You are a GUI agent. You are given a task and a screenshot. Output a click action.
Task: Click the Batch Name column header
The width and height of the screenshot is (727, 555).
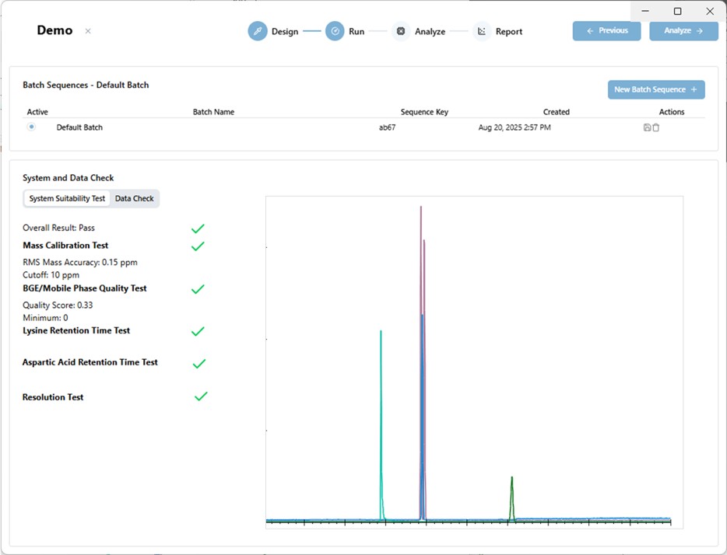pos(213,112)
